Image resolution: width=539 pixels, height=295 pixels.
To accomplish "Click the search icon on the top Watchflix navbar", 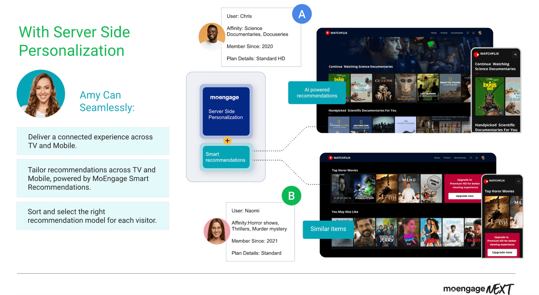I will (468, 33).
